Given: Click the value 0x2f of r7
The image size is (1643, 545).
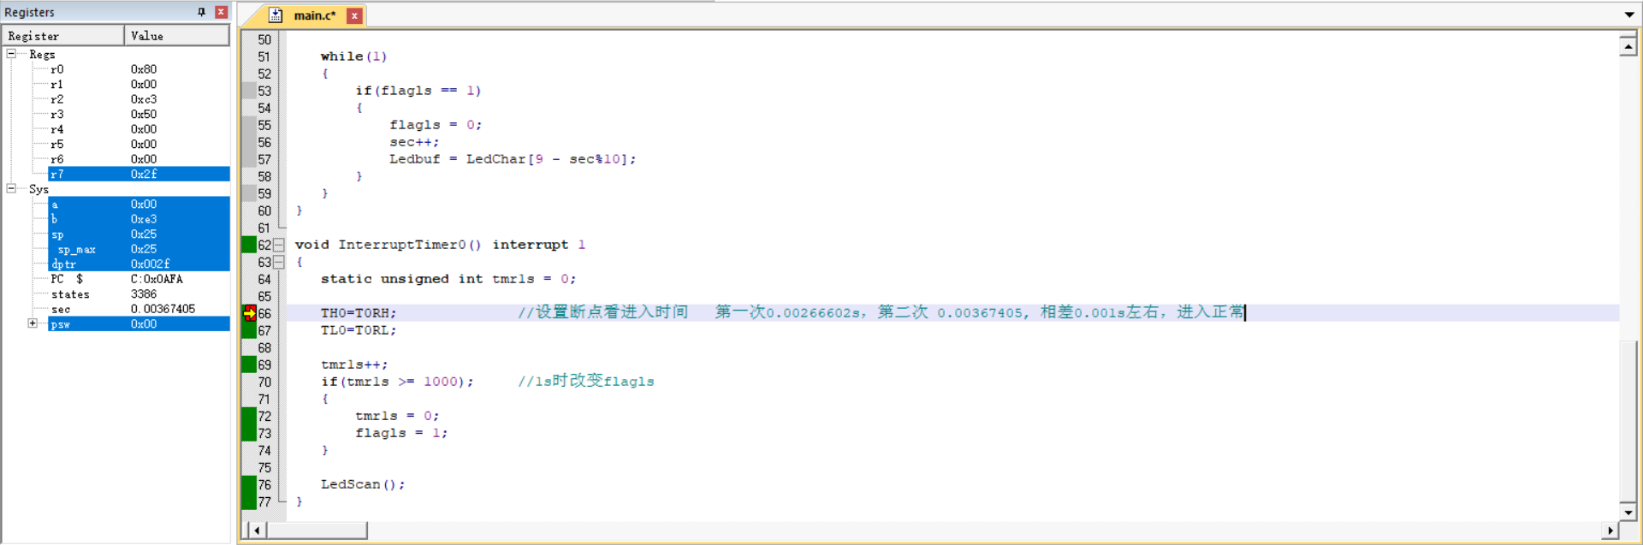Looking at the screenshot, I should tap(144, 174).
